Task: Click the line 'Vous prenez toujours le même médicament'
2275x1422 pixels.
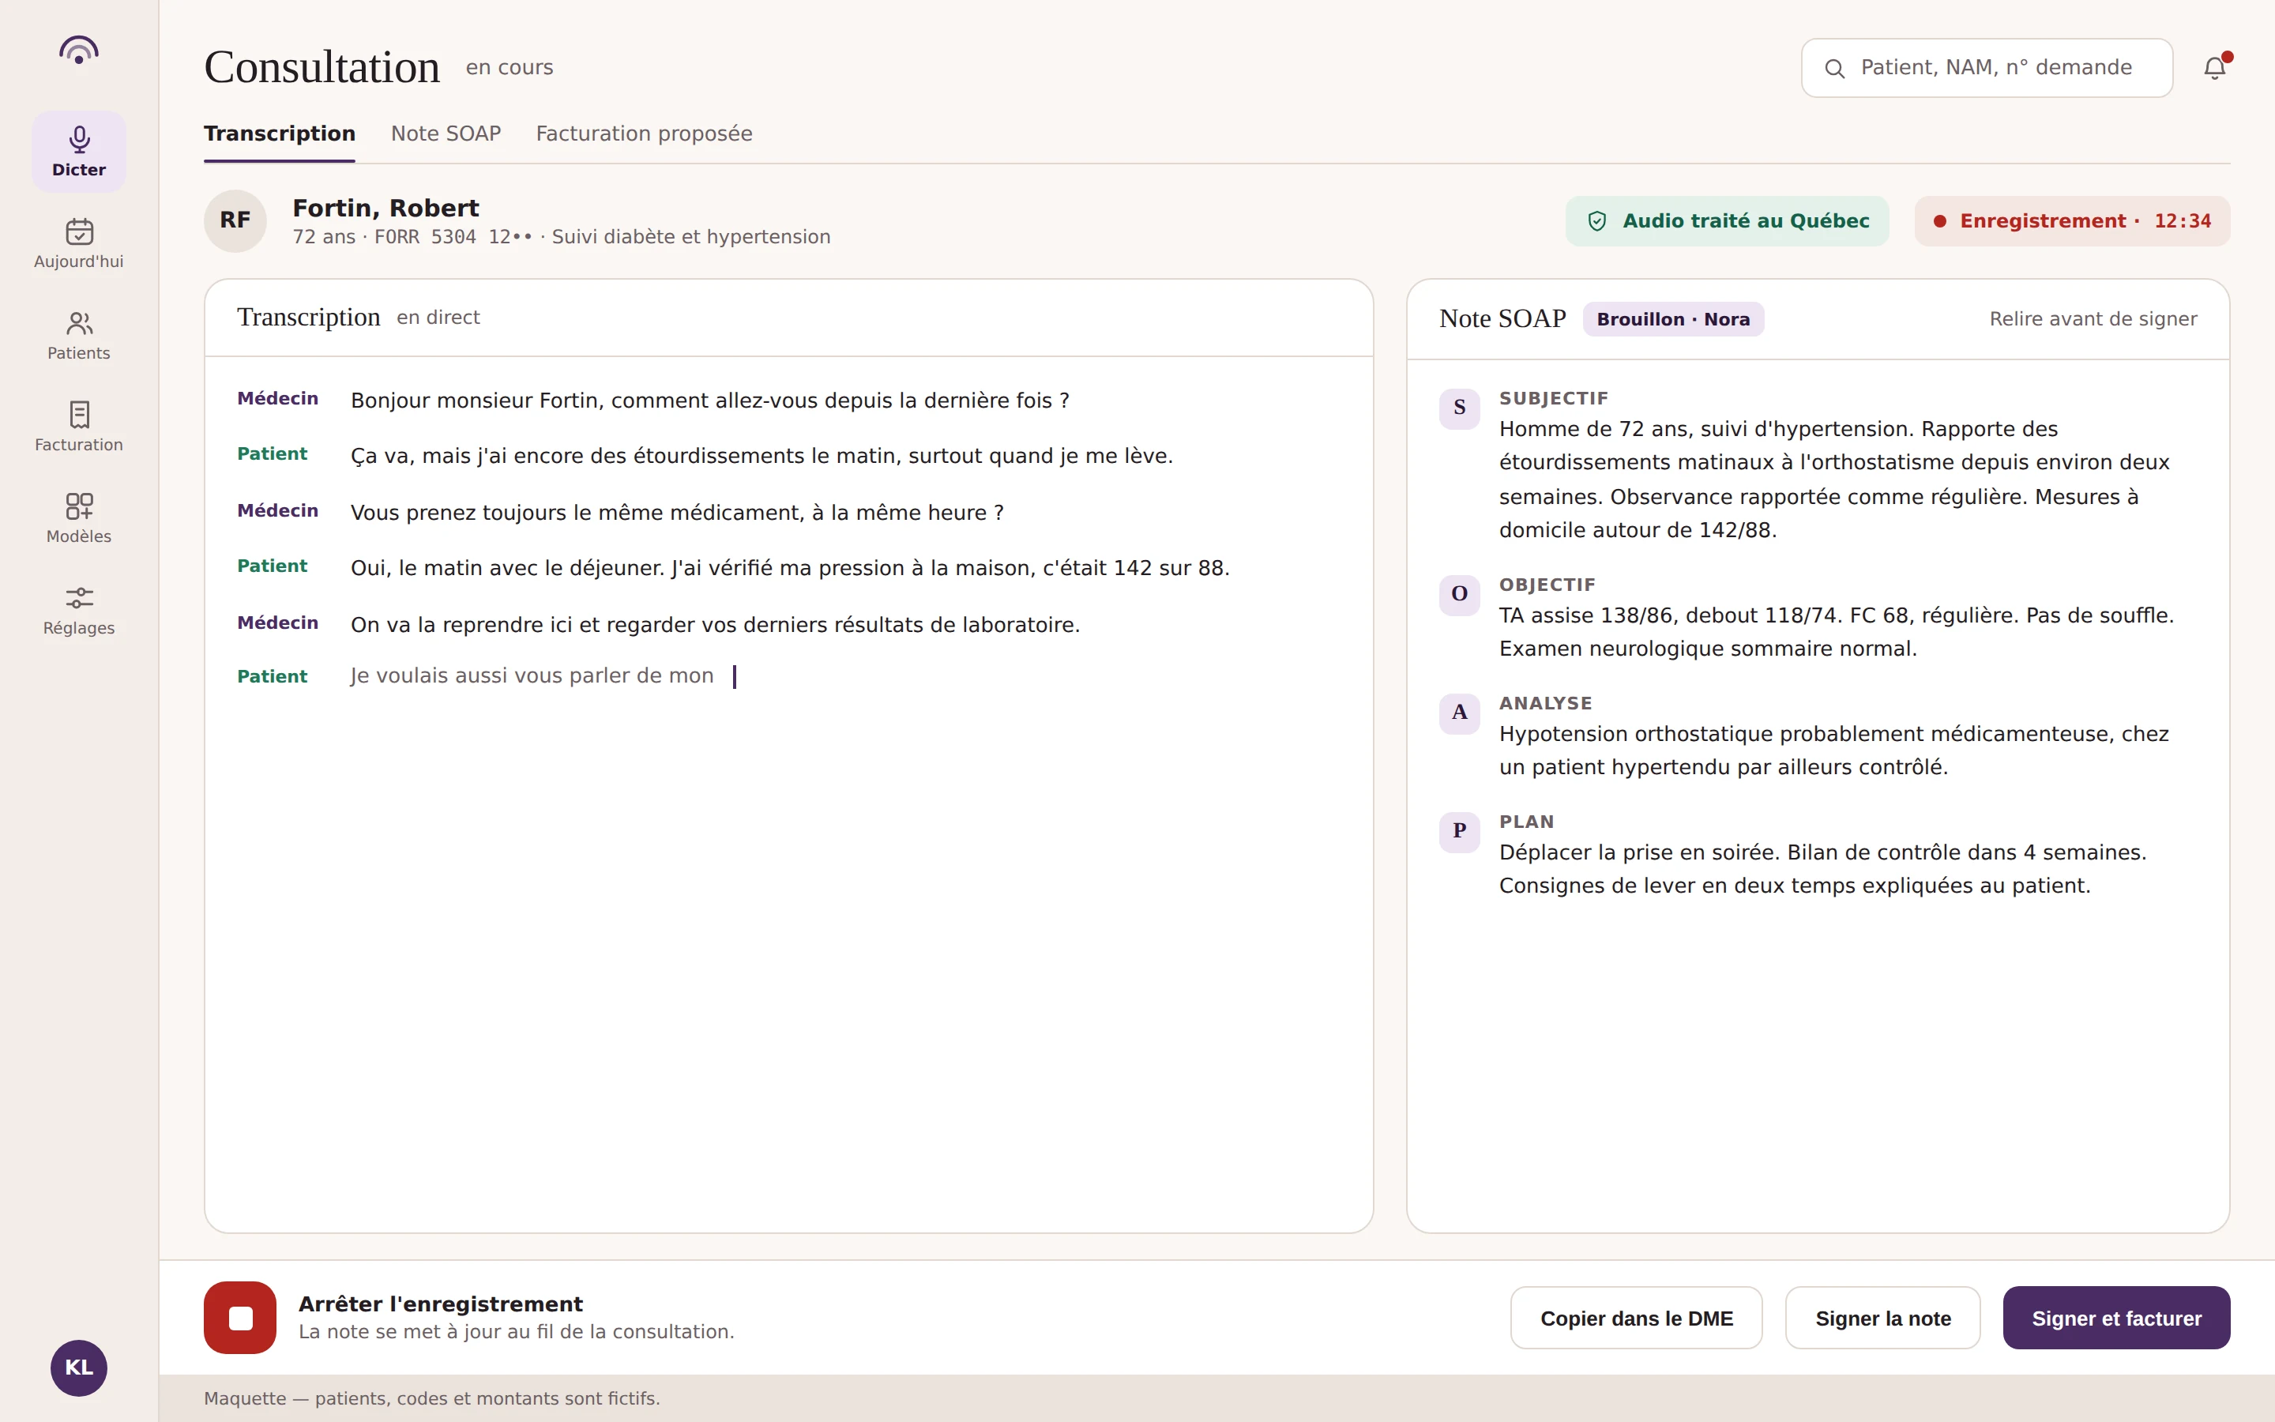Action: point(677,513)
